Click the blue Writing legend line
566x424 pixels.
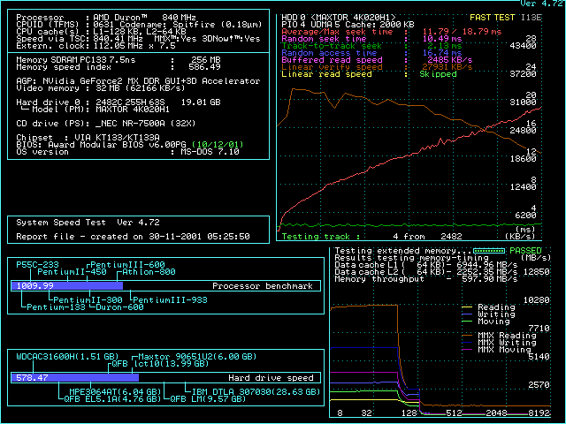pos(467,314)
